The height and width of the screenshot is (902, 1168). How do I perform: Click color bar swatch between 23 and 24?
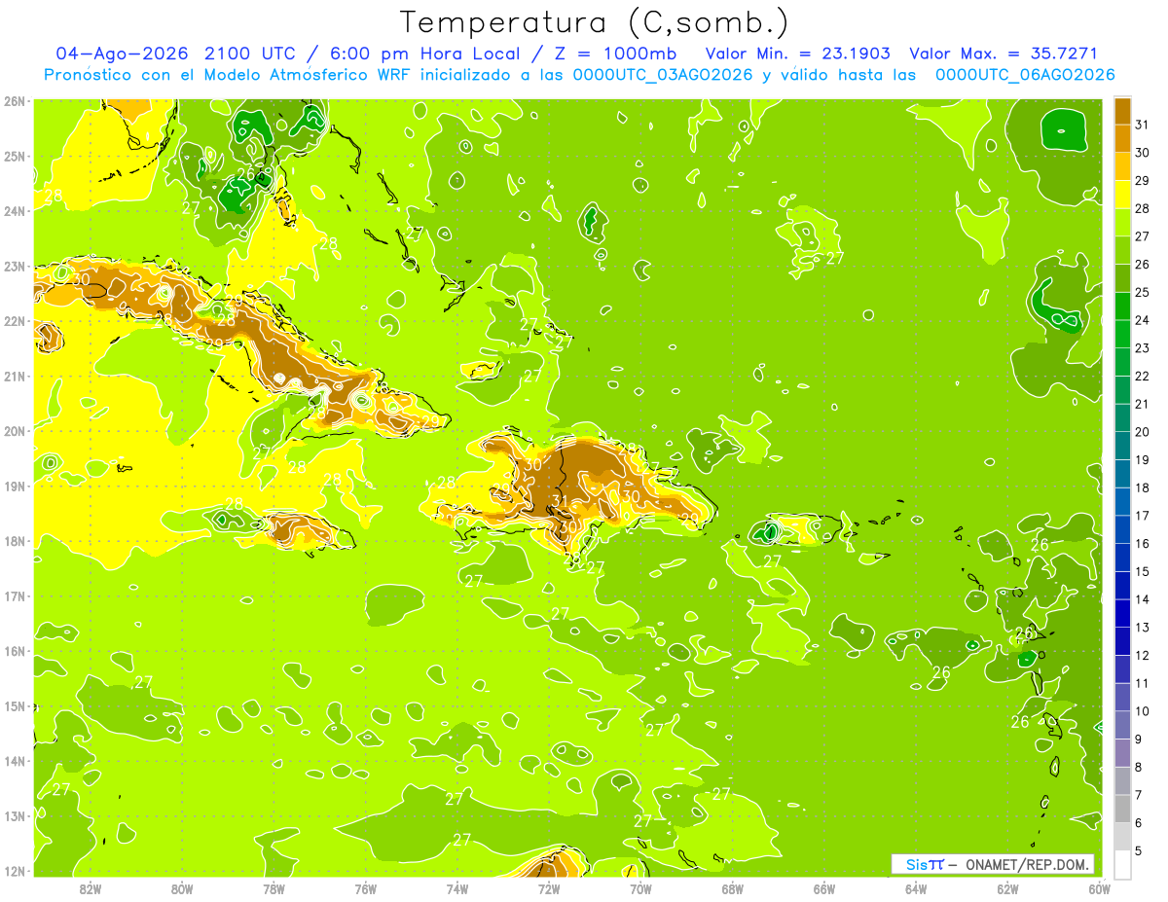[1122, 334]
